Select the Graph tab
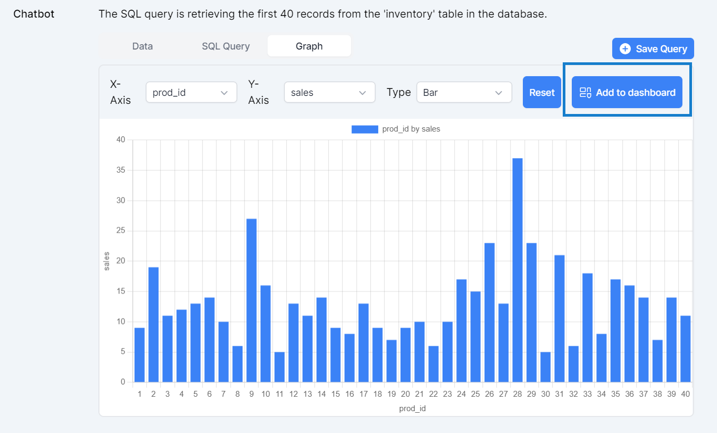Viewport: 717px width, 433px height. (309, 46)
